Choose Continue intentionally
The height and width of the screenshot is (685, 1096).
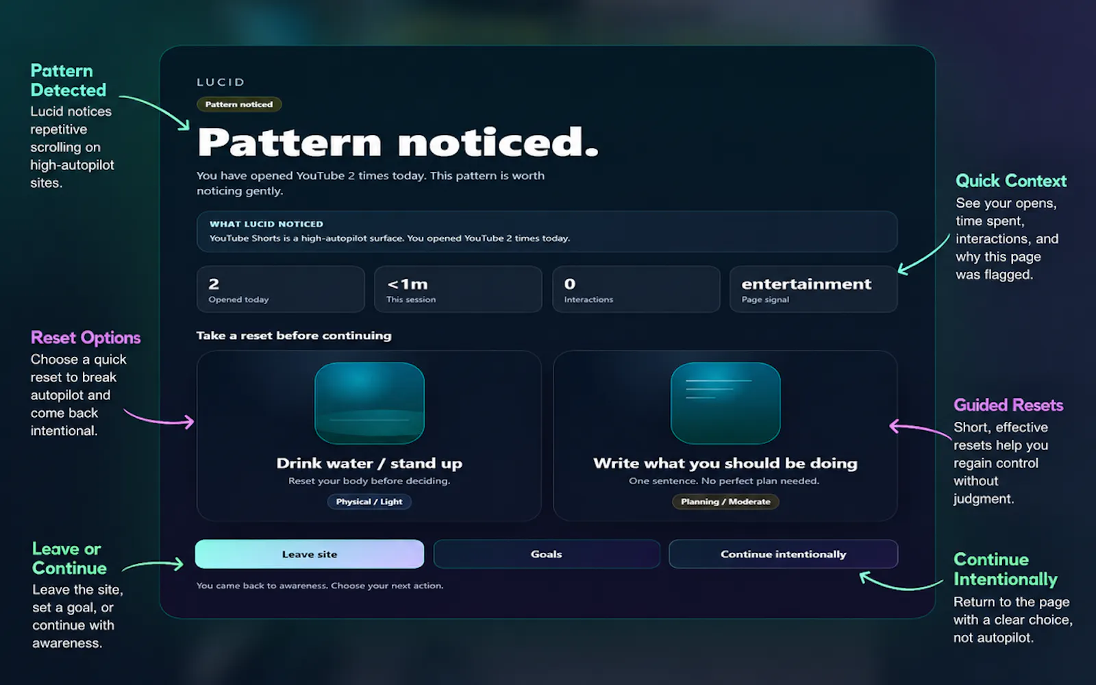[783, 554]
